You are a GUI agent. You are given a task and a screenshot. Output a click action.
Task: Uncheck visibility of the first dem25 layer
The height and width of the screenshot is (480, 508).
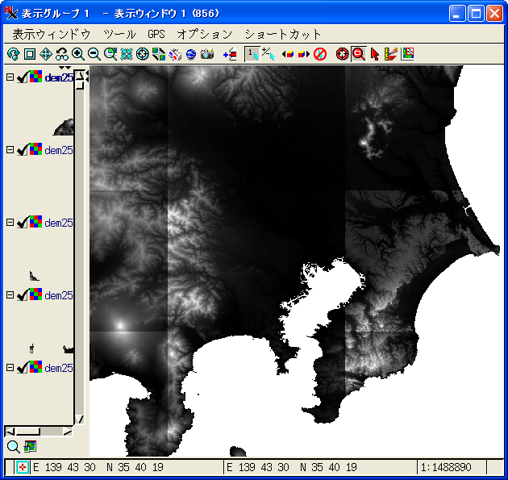(23, 77)
